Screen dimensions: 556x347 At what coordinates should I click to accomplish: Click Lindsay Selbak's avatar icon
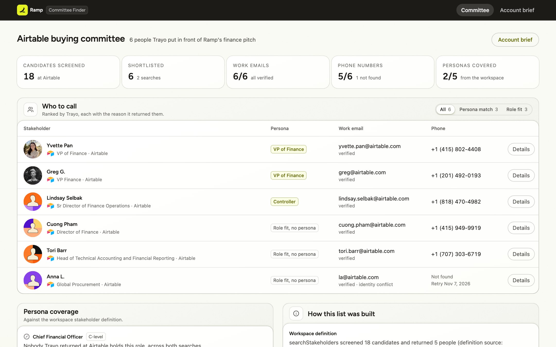33,202
